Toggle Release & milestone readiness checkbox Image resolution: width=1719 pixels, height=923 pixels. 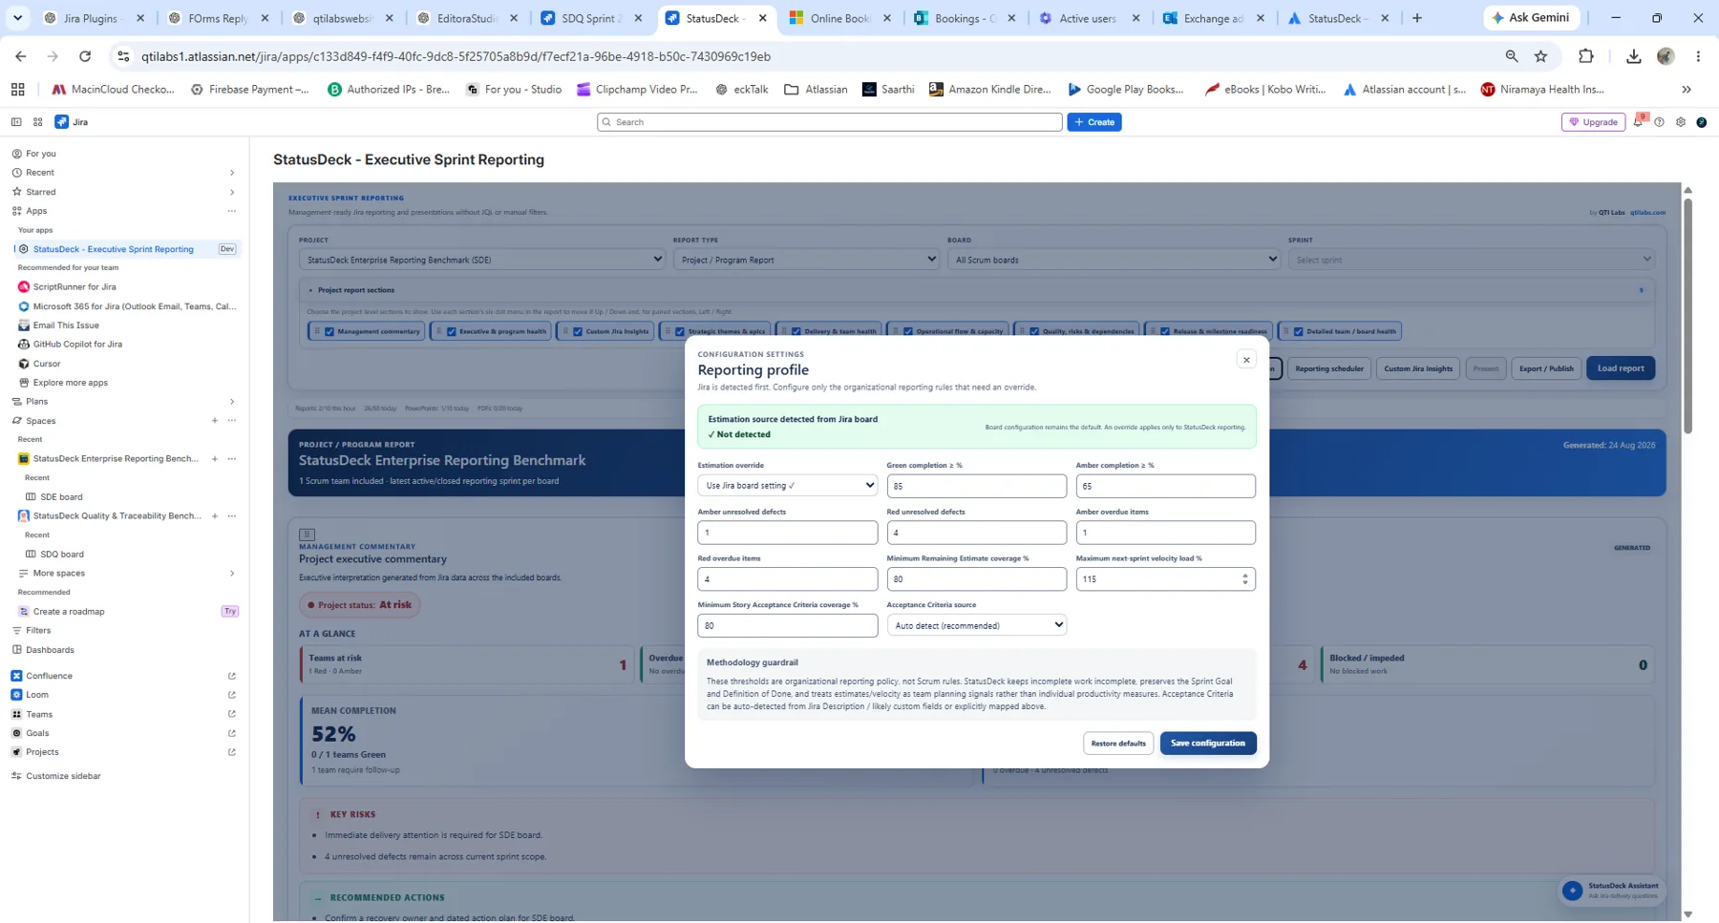click(1165, 332)
